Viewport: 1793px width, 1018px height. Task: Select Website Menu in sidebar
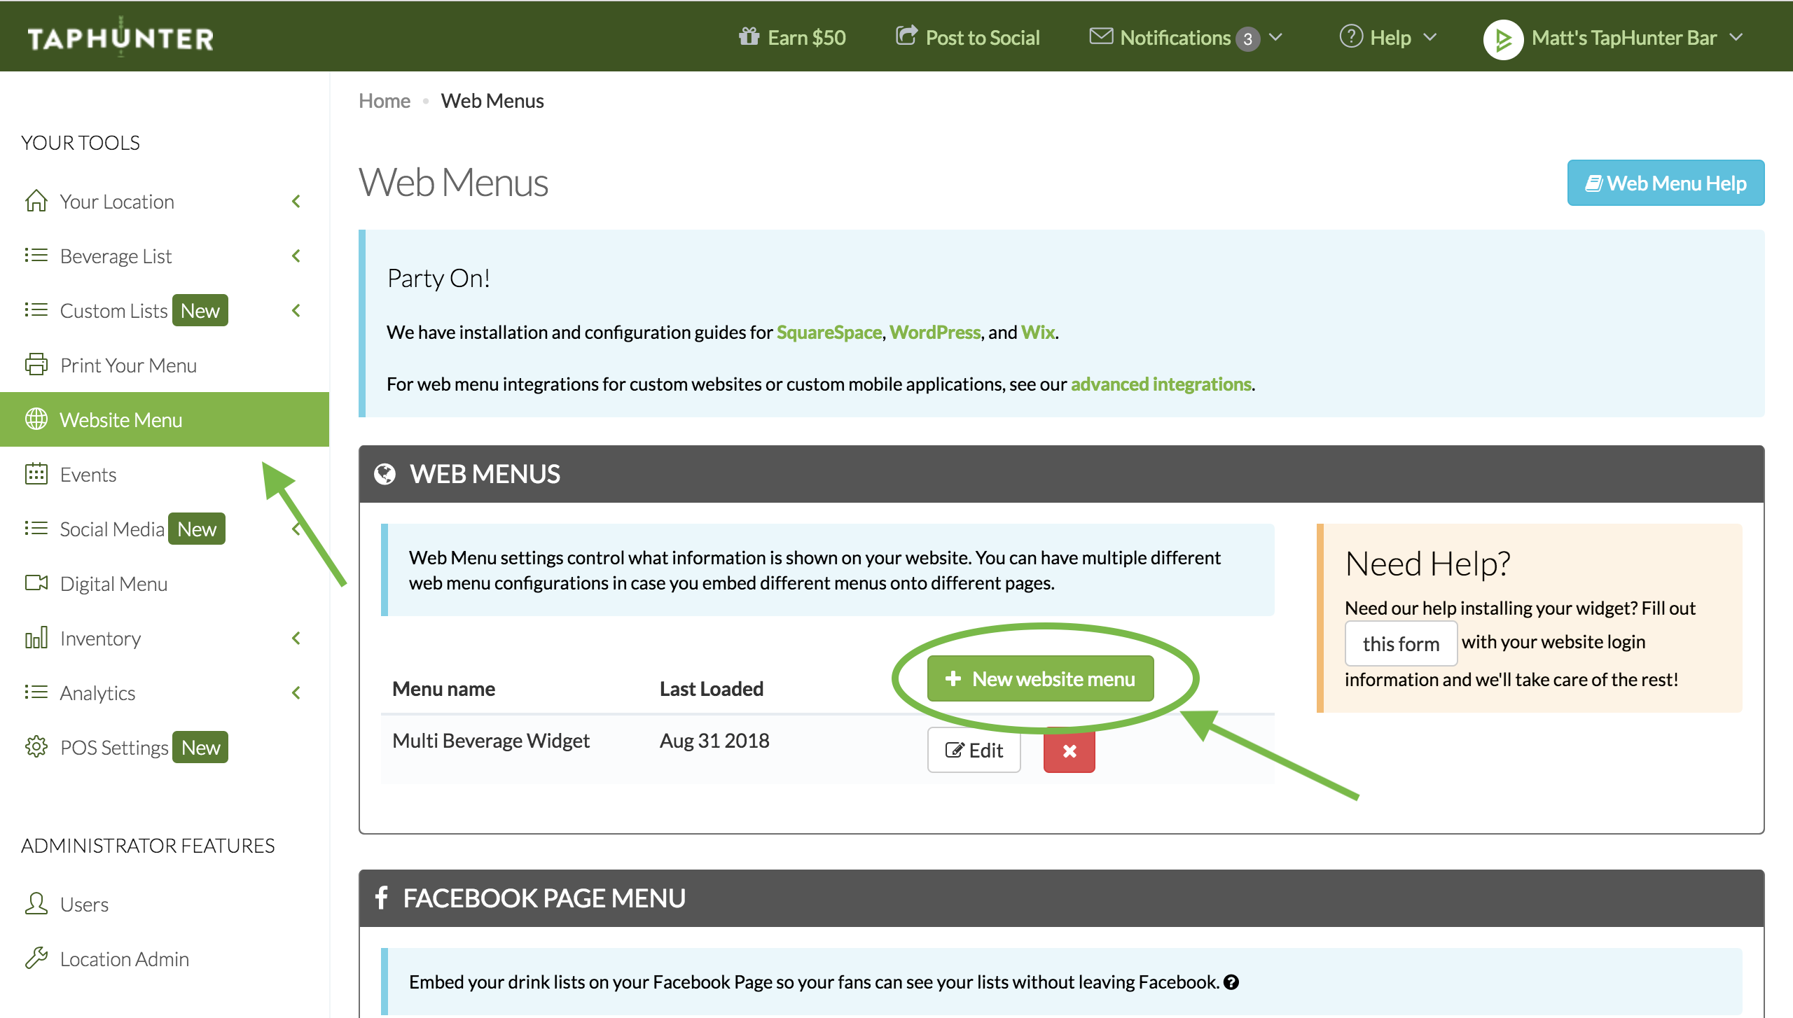click(121, 420)
